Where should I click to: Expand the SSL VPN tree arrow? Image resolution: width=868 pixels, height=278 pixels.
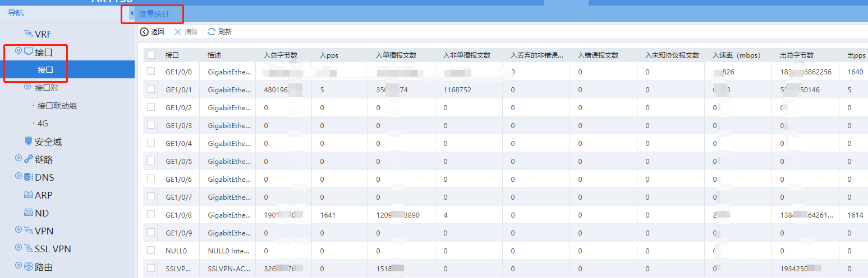(x=19, y=248)
